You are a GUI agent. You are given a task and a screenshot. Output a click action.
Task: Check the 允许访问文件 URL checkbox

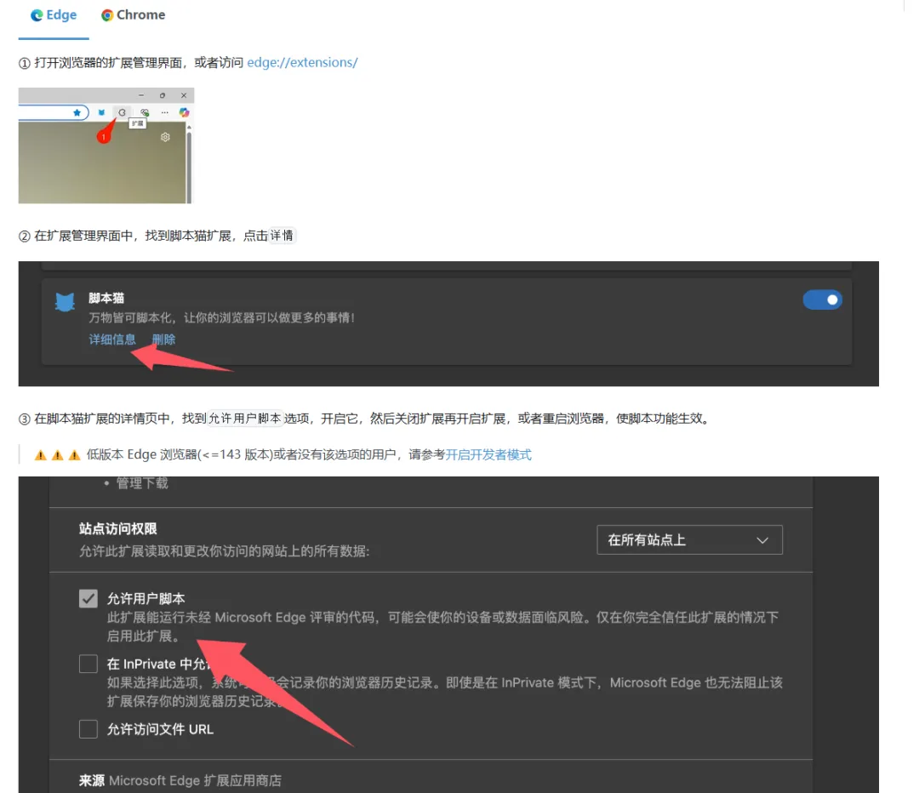pyautogui.click(x=88, y=729)
